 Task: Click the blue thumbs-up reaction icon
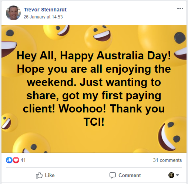tap(9, 160)
